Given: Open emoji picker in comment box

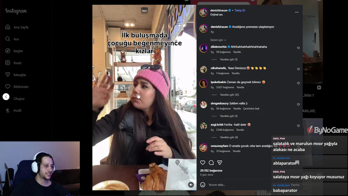Looking at the screenshot, I should coord(203,185).
